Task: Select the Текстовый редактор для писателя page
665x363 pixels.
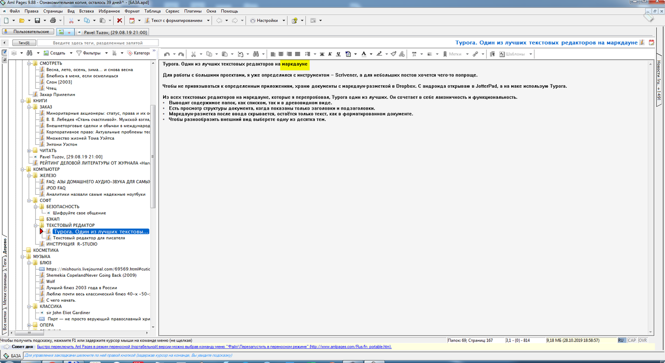Action: pos(89,238)
